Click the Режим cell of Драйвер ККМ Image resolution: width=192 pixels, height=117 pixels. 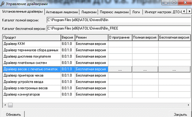click(x=91, y=44)
